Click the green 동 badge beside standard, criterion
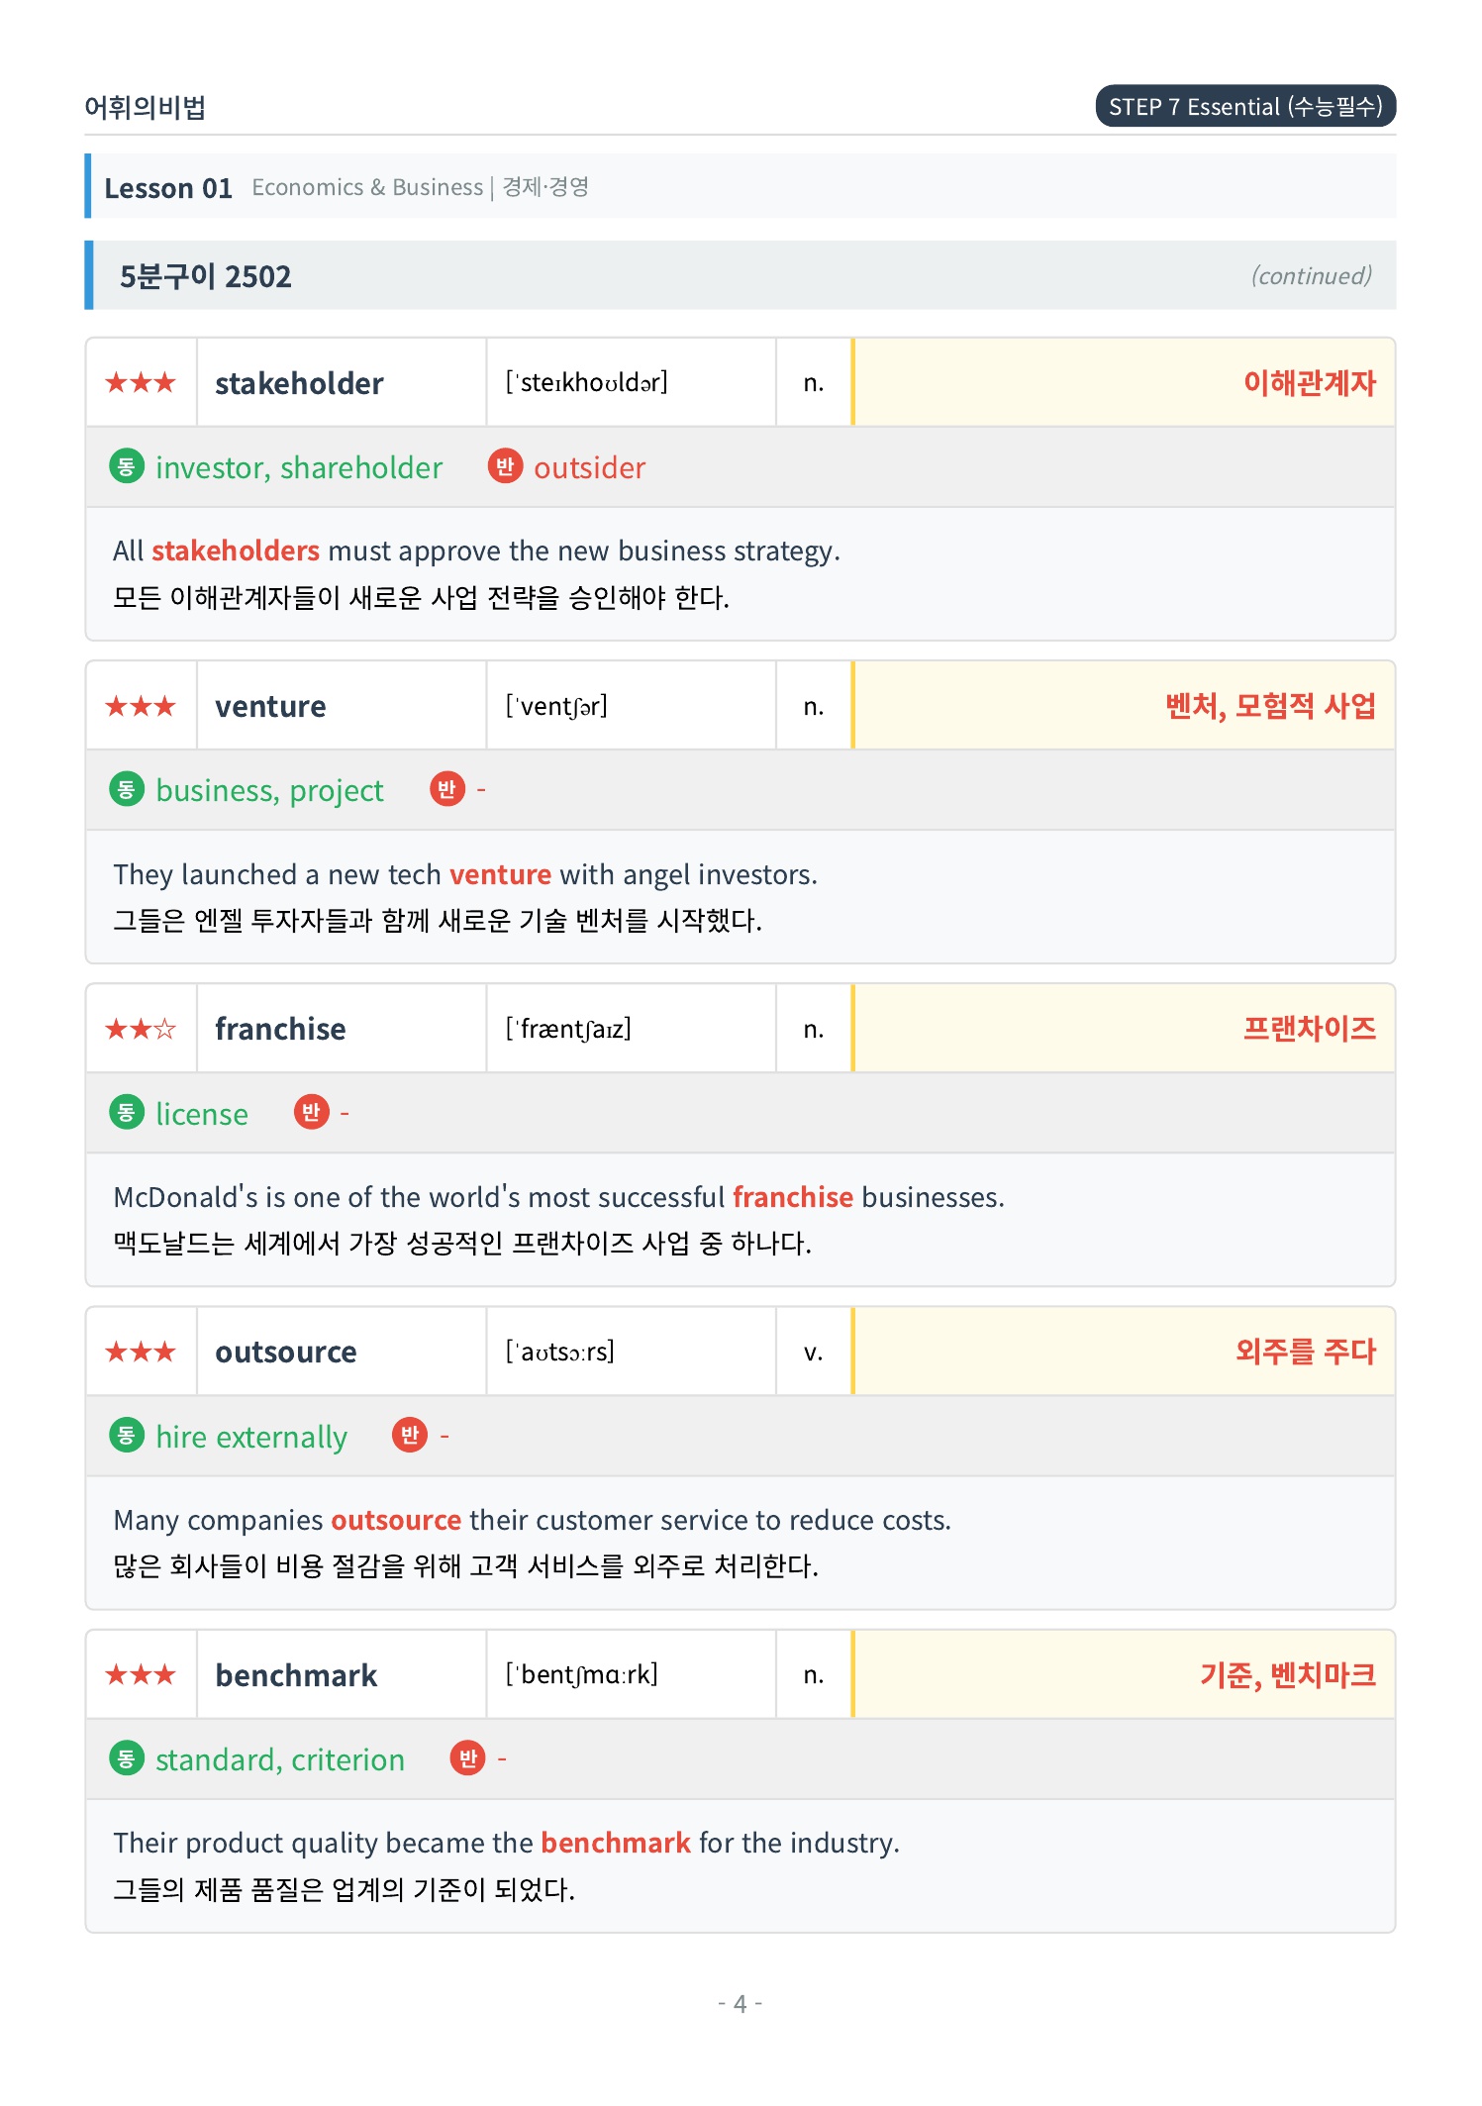Screen dimensions: 1482x2106 pos(127,1758)
